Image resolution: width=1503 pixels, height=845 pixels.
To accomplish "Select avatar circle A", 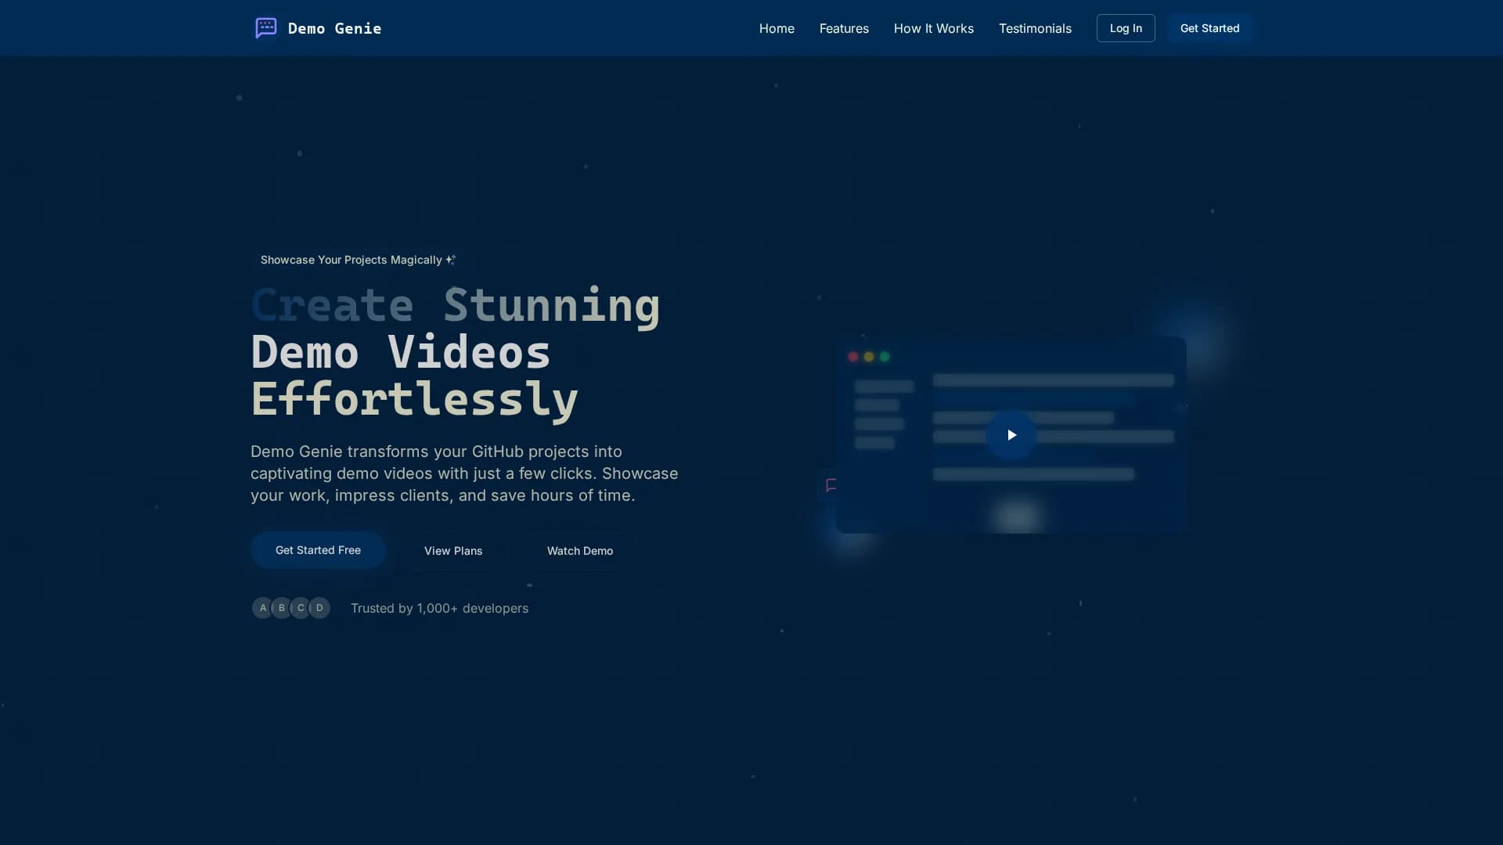I will [x=263, y=608].
